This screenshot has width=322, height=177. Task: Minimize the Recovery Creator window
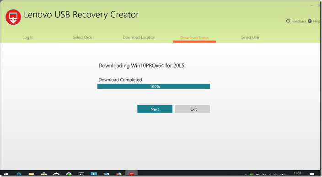(x=312, y=5)
